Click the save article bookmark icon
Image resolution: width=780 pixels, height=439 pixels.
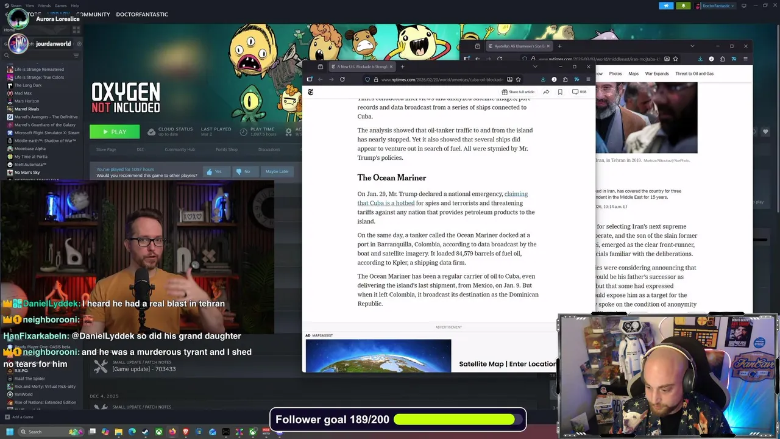[x=560, y=92]
